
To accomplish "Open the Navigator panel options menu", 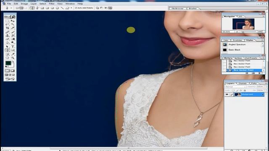I will click(264, 16).
